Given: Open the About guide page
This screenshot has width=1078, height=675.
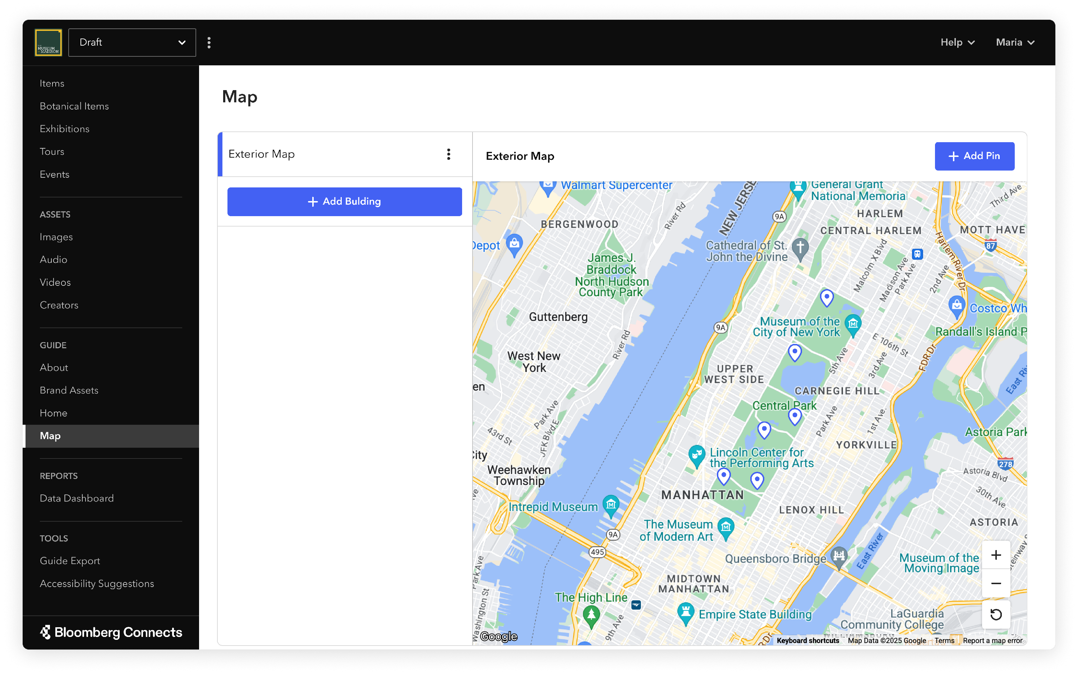Looking at the screenshot, I should (x=54, y=368).
